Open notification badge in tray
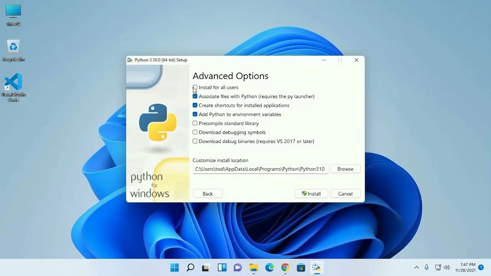The image size is (491, 276). (481, 267)
